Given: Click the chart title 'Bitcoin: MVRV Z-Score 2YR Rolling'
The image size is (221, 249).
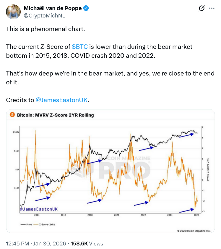Looking at the screenshot, I should coord(56,115).
